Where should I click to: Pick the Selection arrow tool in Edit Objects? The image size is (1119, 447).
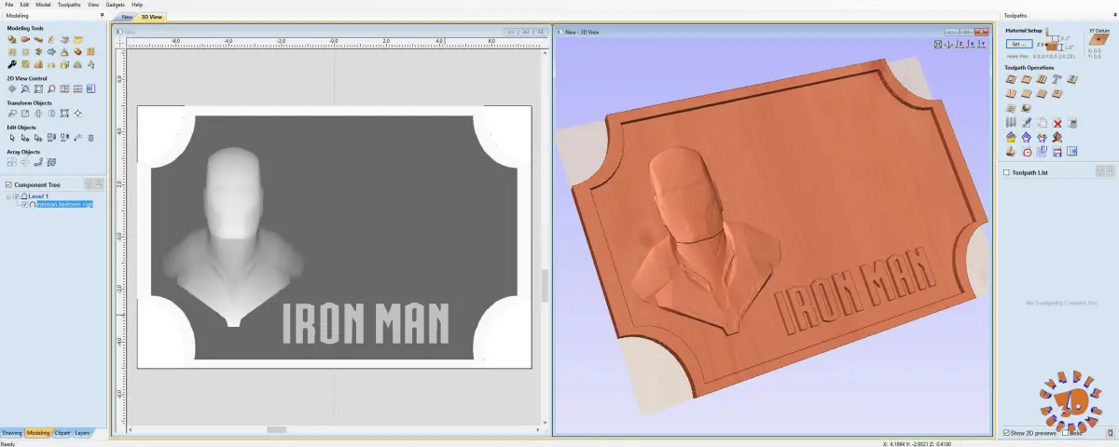(x=12, y=138)
